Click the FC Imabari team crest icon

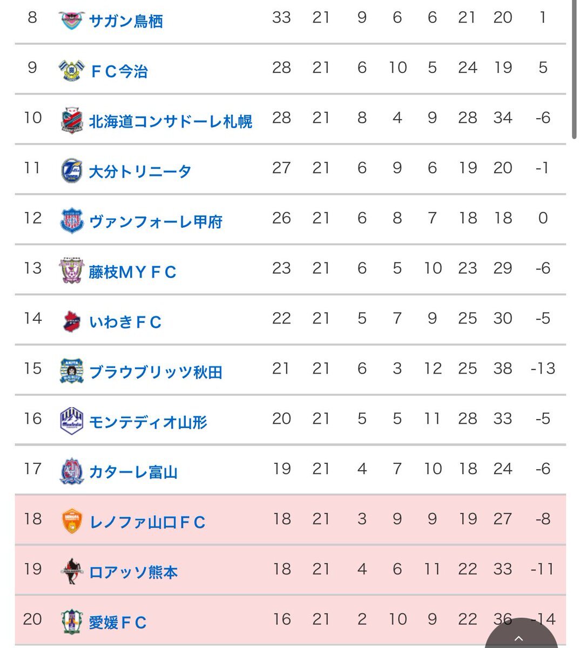tap(72, 70)
